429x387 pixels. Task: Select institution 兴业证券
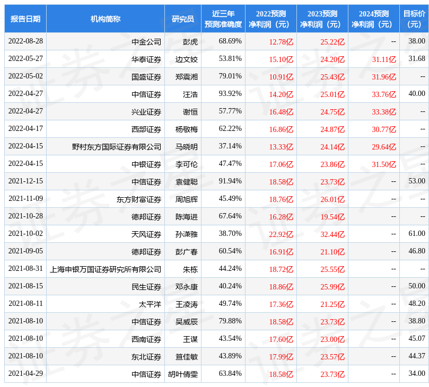tap(146, 112)
